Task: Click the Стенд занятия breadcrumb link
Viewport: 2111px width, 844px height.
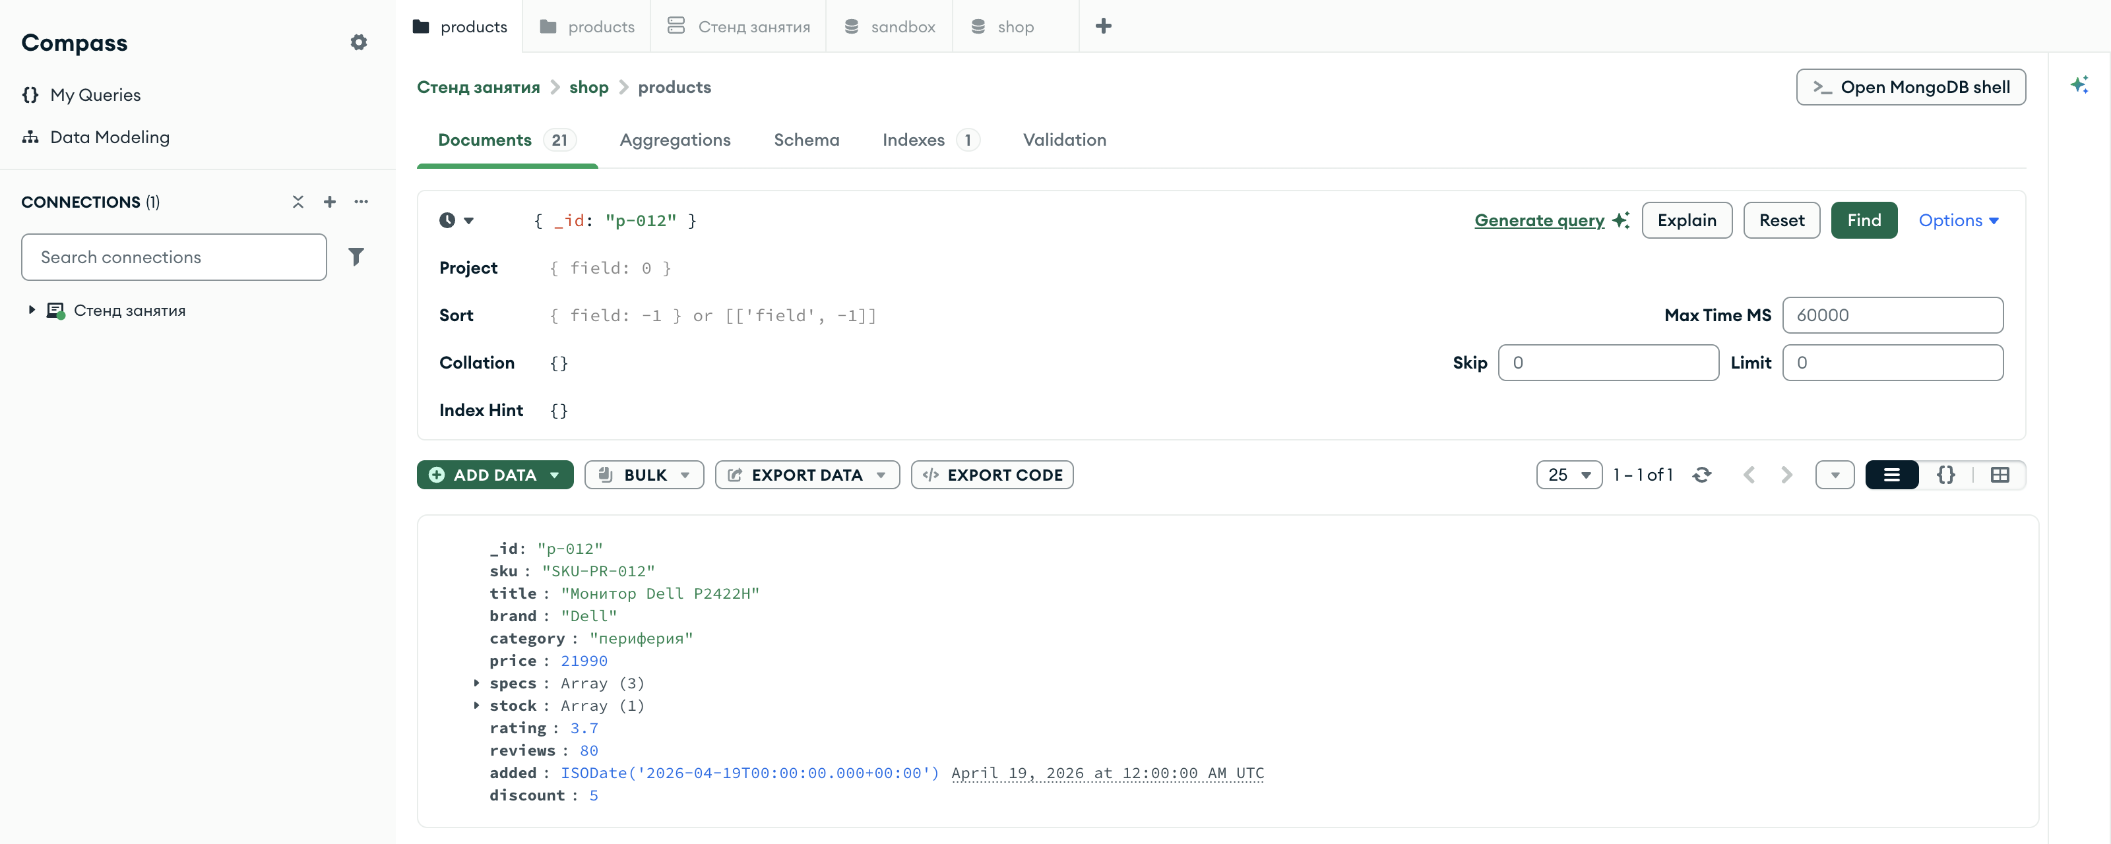Action: [x=478, y=88]
